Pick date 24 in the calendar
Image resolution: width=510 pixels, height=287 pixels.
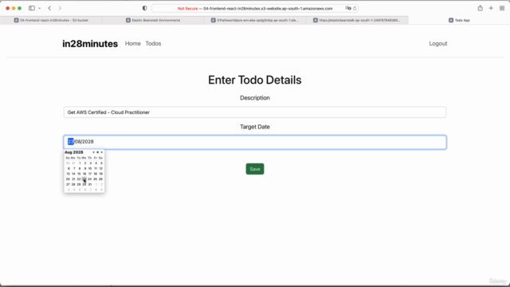click(90, 179)
